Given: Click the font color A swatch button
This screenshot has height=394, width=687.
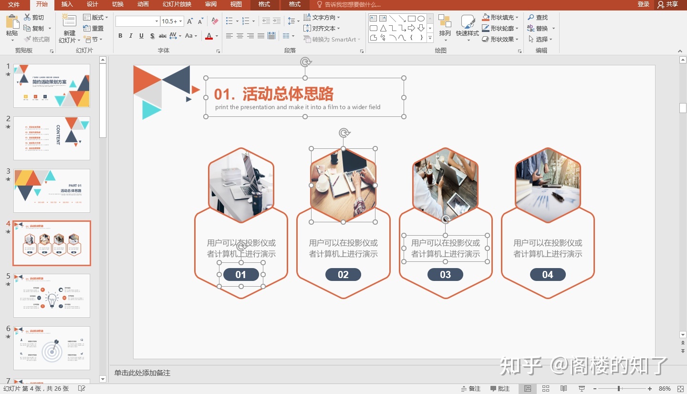Looking at the screenshot, I should 209,36.
